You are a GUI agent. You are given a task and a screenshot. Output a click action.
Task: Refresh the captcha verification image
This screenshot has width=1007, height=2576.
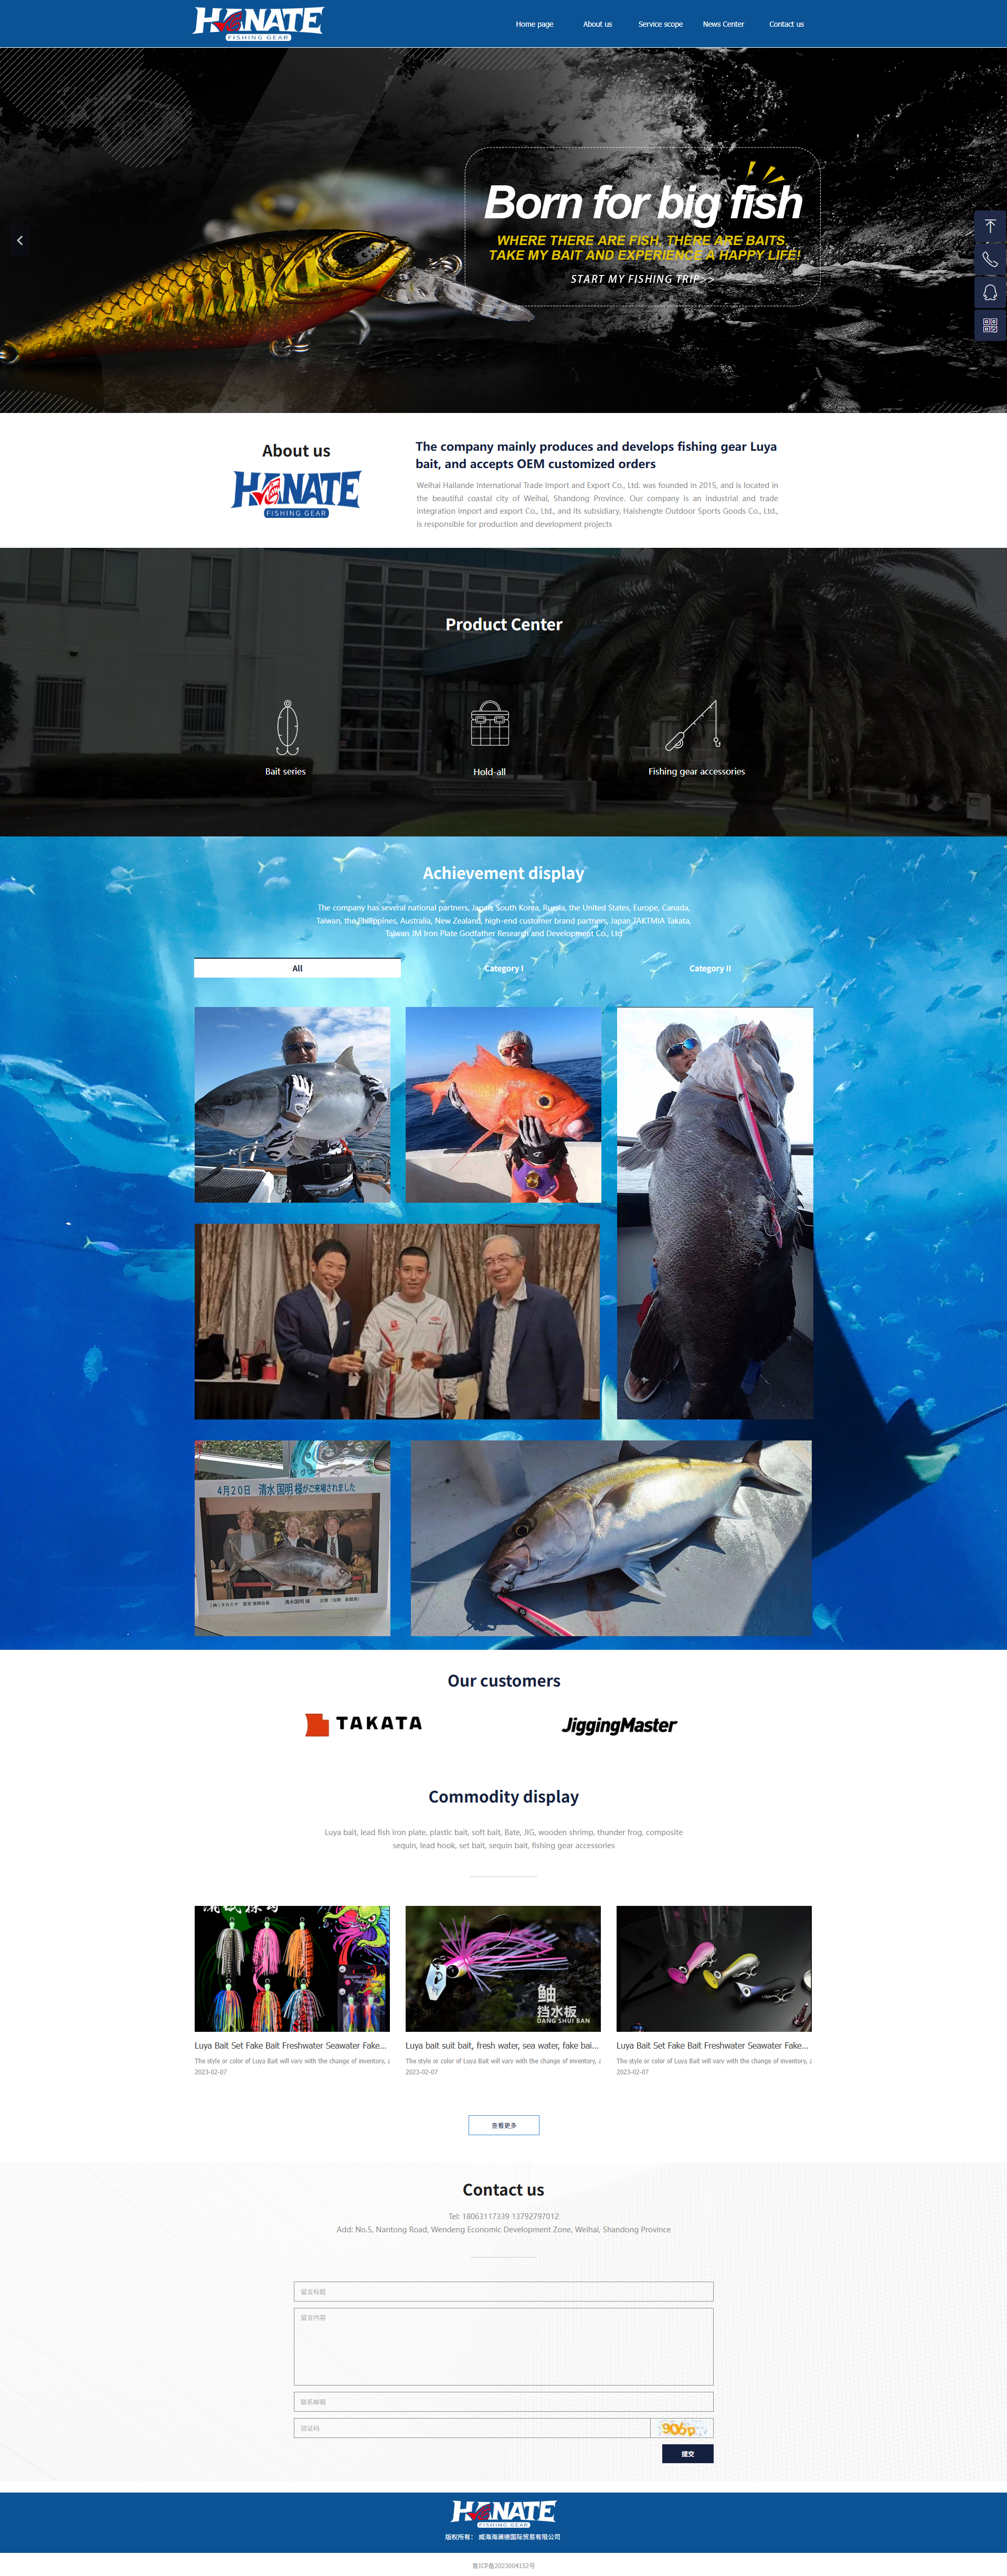click(x=681, y=2428)
